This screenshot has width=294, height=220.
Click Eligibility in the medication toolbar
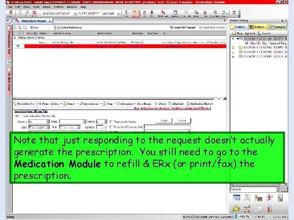point(176,103)
